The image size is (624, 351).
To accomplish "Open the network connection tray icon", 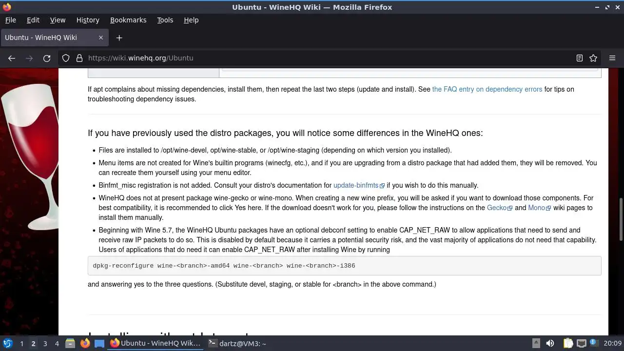I will 581,343.
